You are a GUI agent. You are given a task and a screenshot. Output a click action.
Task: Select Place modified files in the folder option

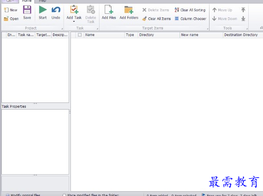click(90, 195)
